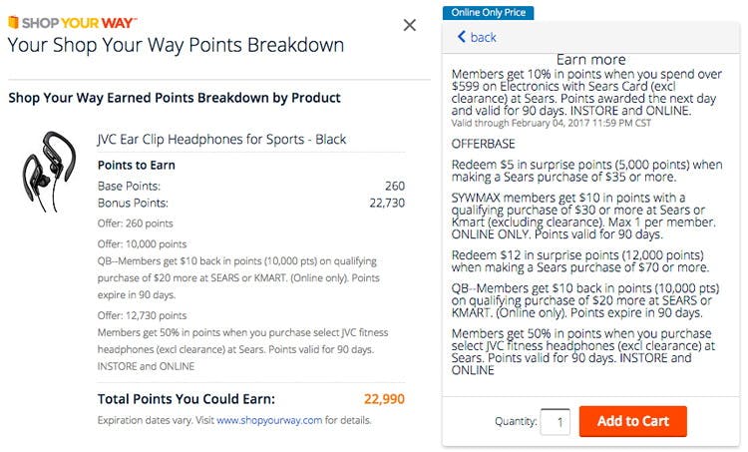Click the Online Only Price tag
748x452 pixels.
(488, 13)
